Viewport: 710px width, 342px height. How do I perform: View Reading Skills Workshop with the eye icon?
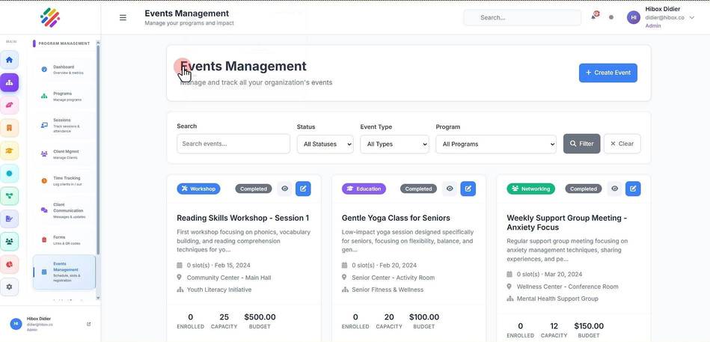coord(284,189)
